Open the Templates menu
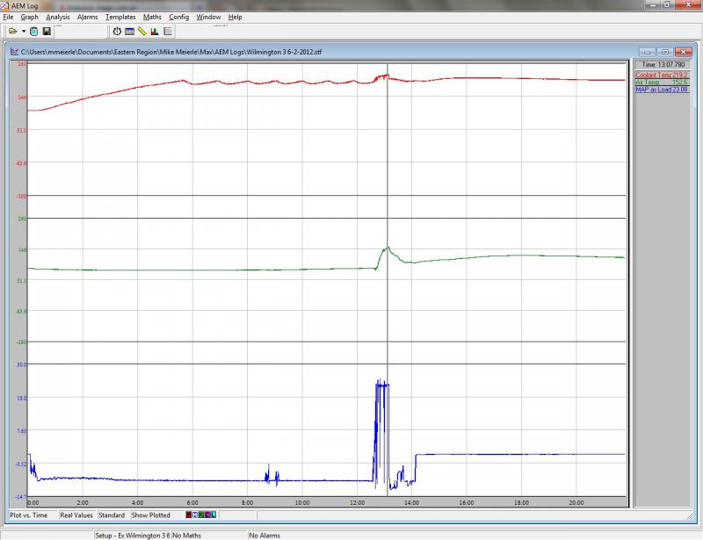703x540 pixels. [x=120, y=17]
